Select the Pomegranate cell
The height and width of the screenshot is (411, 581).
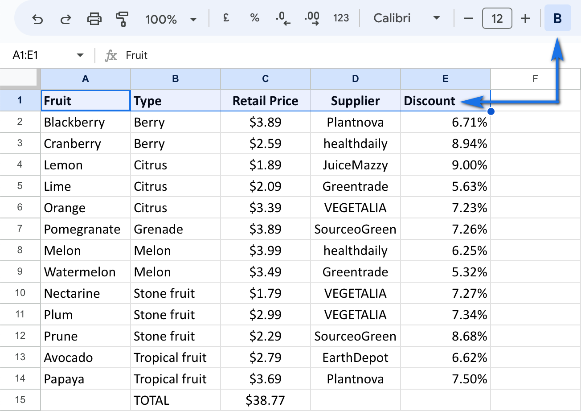click(86, 229)
